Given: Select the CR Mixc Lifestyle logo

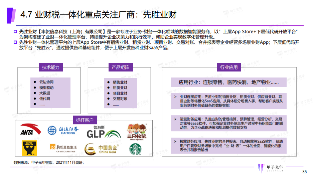Looking at the screenshot, I should (x=63, y=148).
